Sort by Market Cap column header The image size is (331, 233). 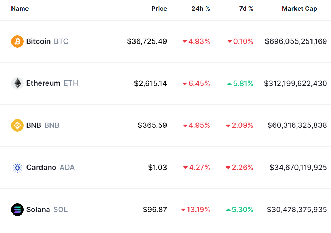pyautogui.click(x=299, y=9)
